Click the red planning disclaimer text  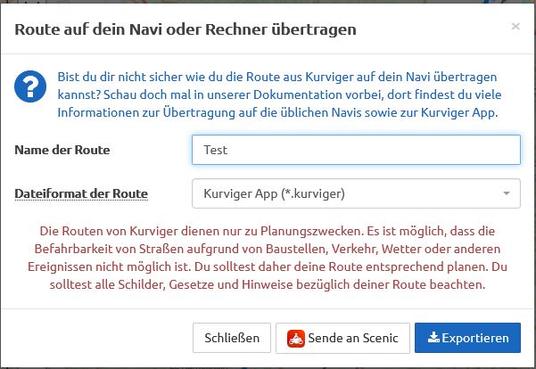click(x=268, y=258)
